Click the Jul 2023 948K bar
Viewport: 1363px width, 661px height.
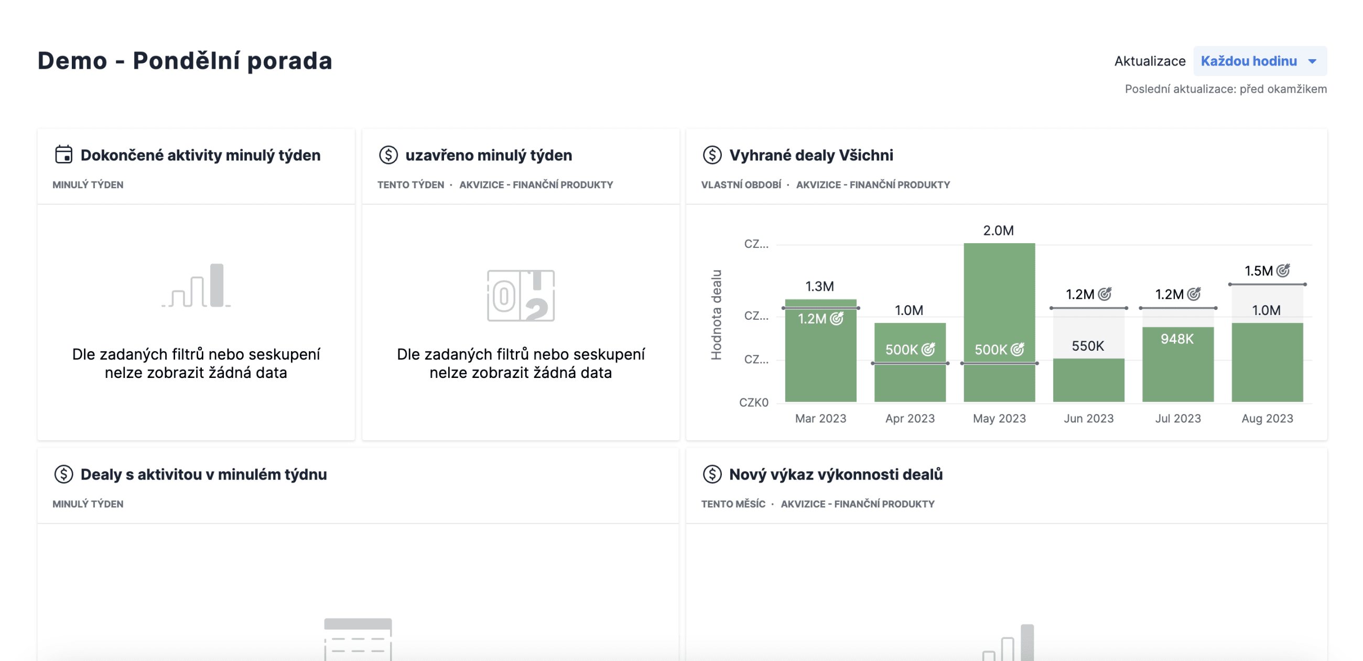(x=1177, y=371)
